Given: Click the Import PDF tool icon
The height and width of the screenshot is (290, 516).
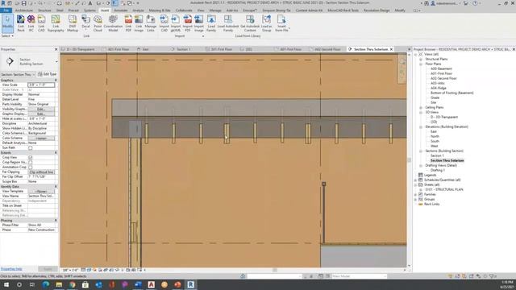Looking at the screenshot, I should [187, 19].
